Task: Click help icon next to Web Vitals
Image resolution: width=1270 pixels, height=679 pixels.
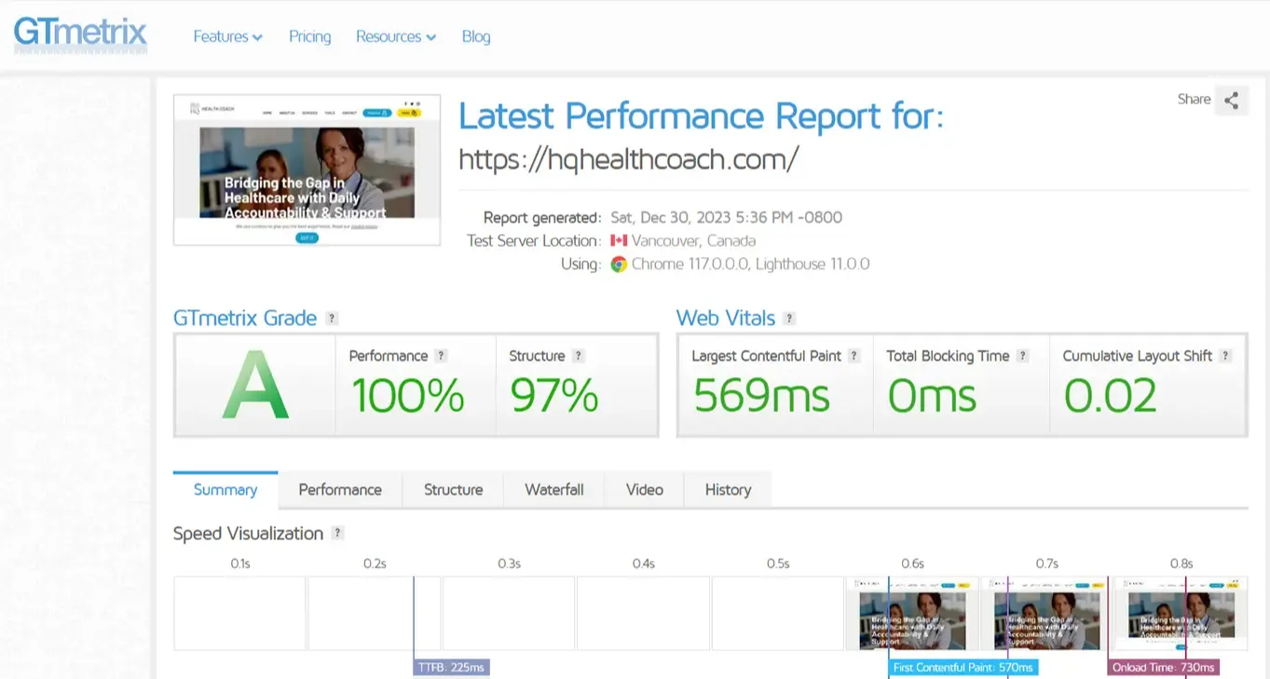Action: [789, 319]
